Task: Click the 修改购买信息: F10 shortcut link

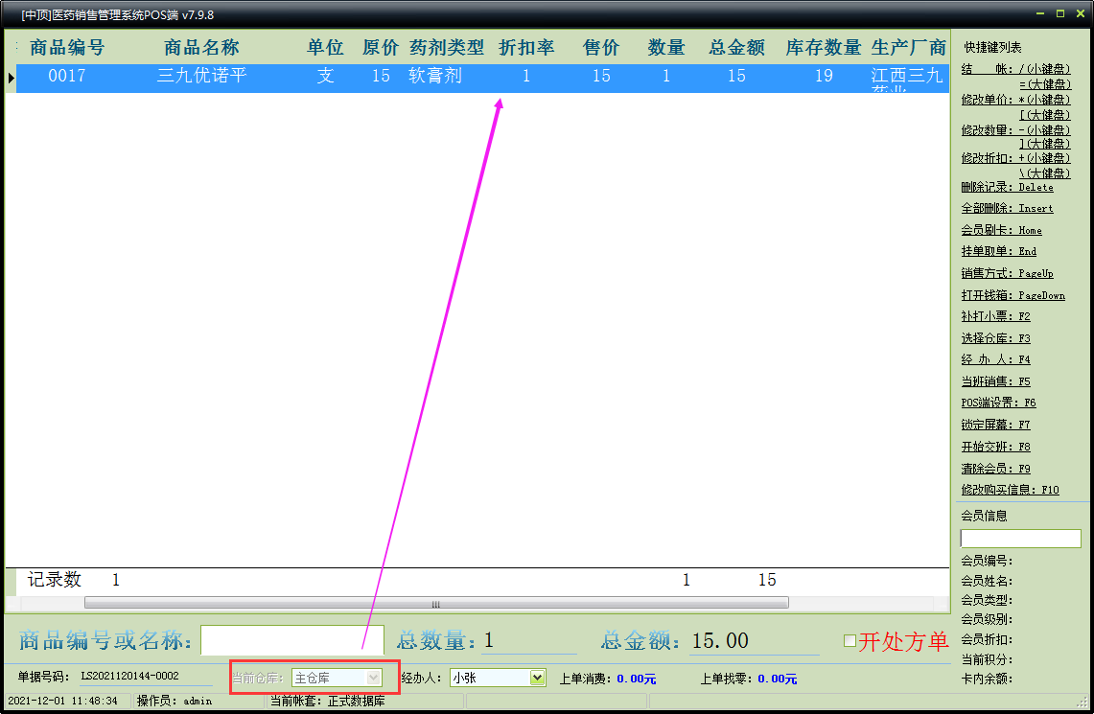Action: 1010,490
